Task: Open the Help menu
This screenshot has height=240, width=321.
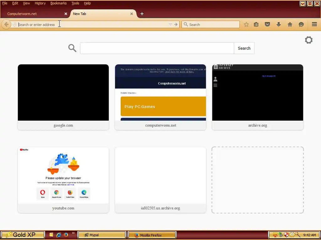Action: [x=87, y=3]
